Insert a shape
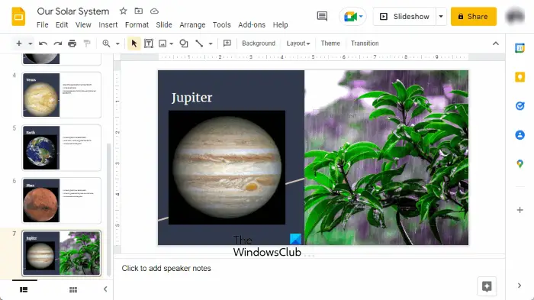This screenshot has width=534, height=300. (x=184, y=44)
